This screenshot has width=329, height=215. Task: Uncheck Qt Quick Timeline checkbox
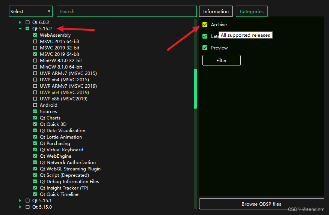tap(35, 194)
